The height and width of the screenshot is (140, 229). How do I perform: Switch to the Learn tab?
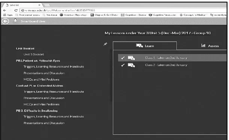pos(145,46)
